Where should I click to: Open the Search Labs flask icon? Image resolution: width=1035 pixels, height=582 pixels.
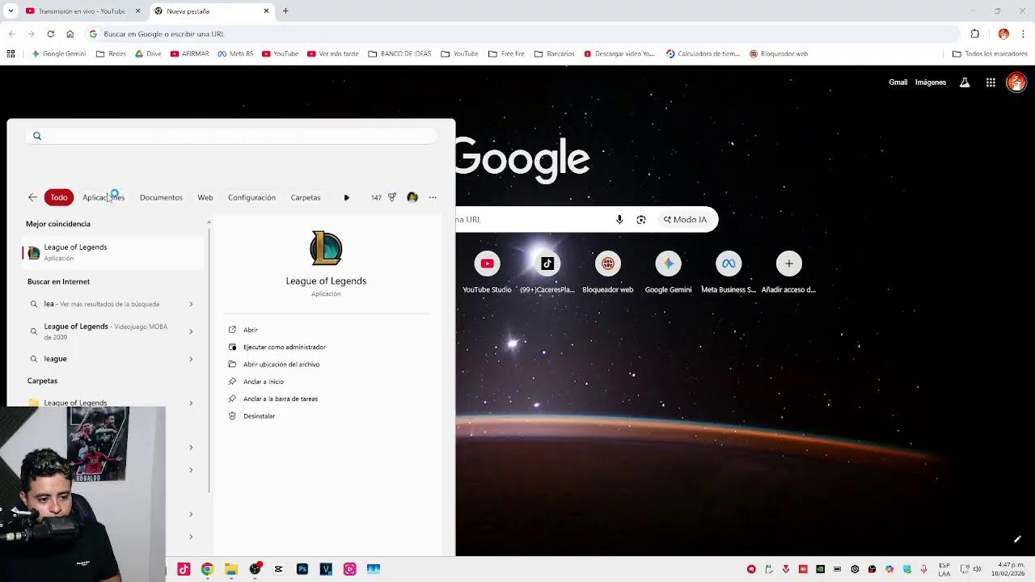pos(965,82)
